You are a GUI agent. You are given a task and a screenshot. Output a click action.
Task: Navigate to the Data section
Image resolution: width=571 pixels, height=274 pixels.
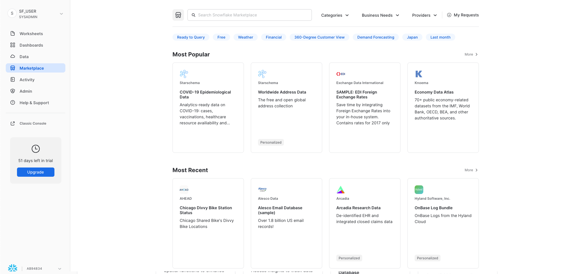[24, 56]
